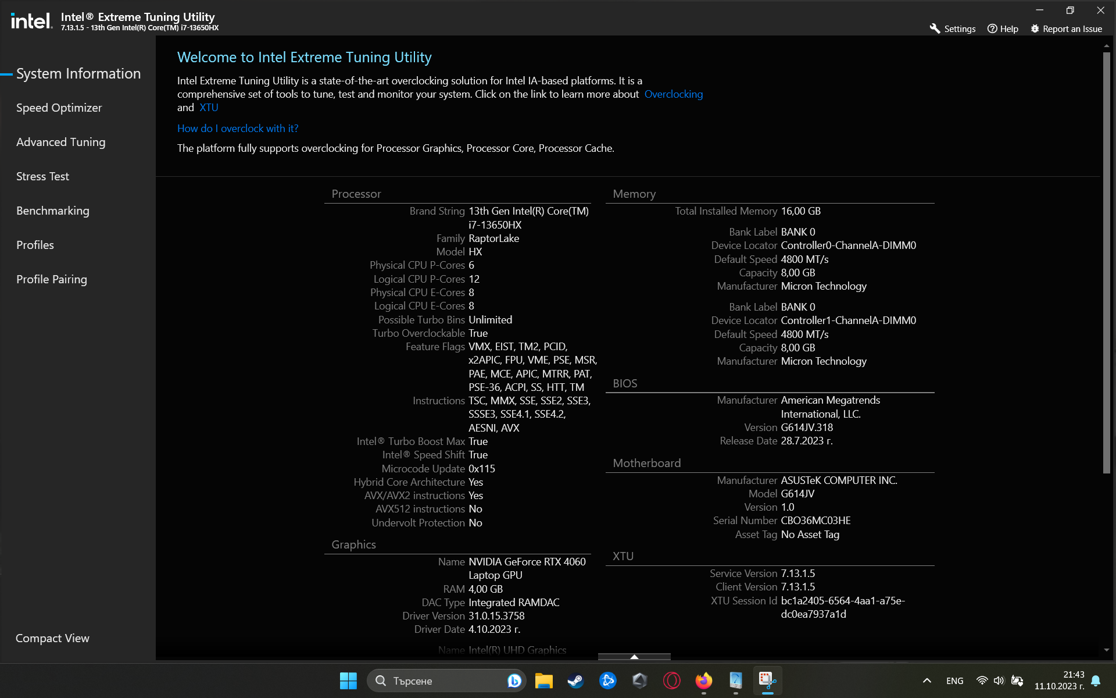
Task: Open Firefox from the taskbar
Action: click(x=703, y=681)
